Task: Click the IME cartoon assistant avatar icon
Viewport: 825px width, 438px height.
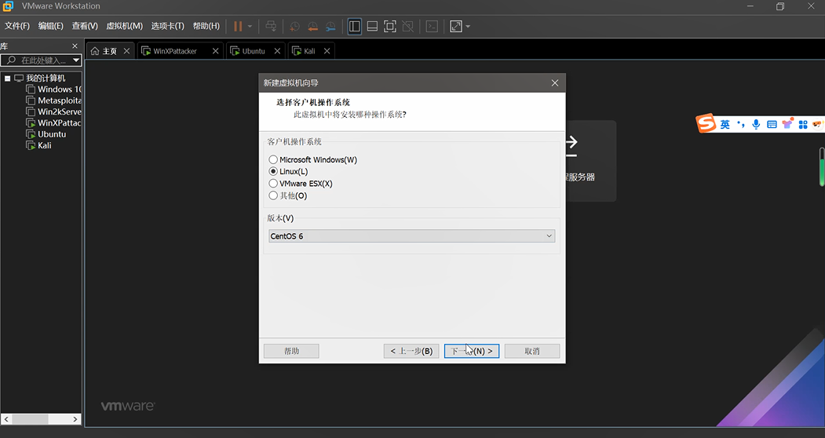Action: click(818, 124)
